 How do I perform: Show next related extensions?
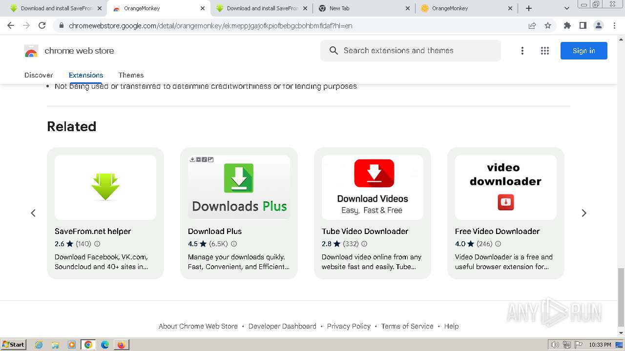tap(584, 213)
